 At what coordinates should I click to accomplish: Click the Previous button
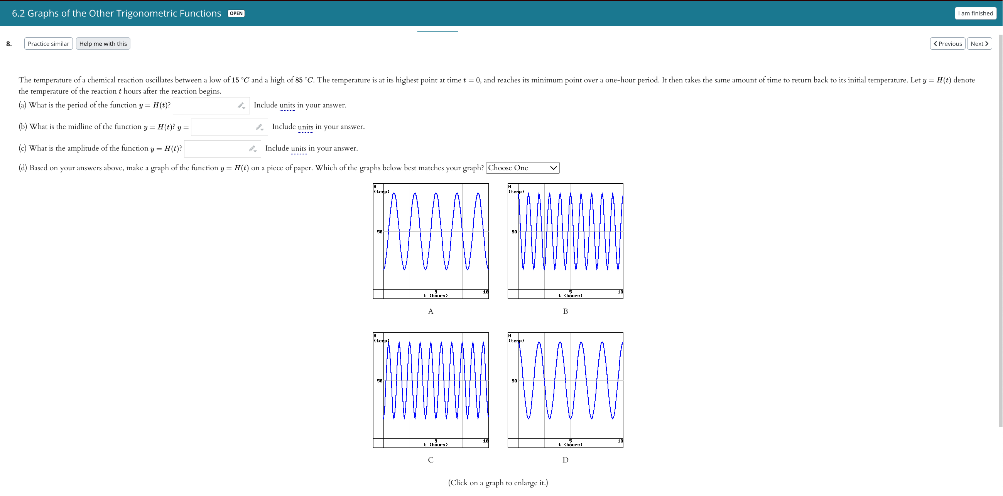coord(948,43)
